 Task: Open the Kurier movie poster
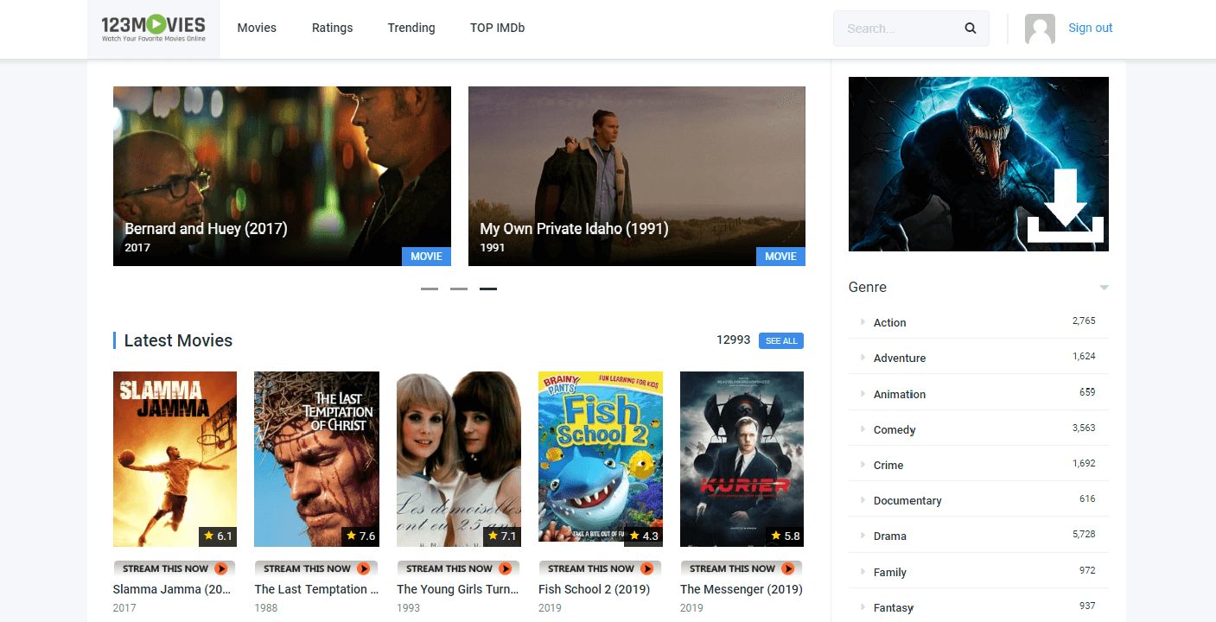(x=742, y=459)
